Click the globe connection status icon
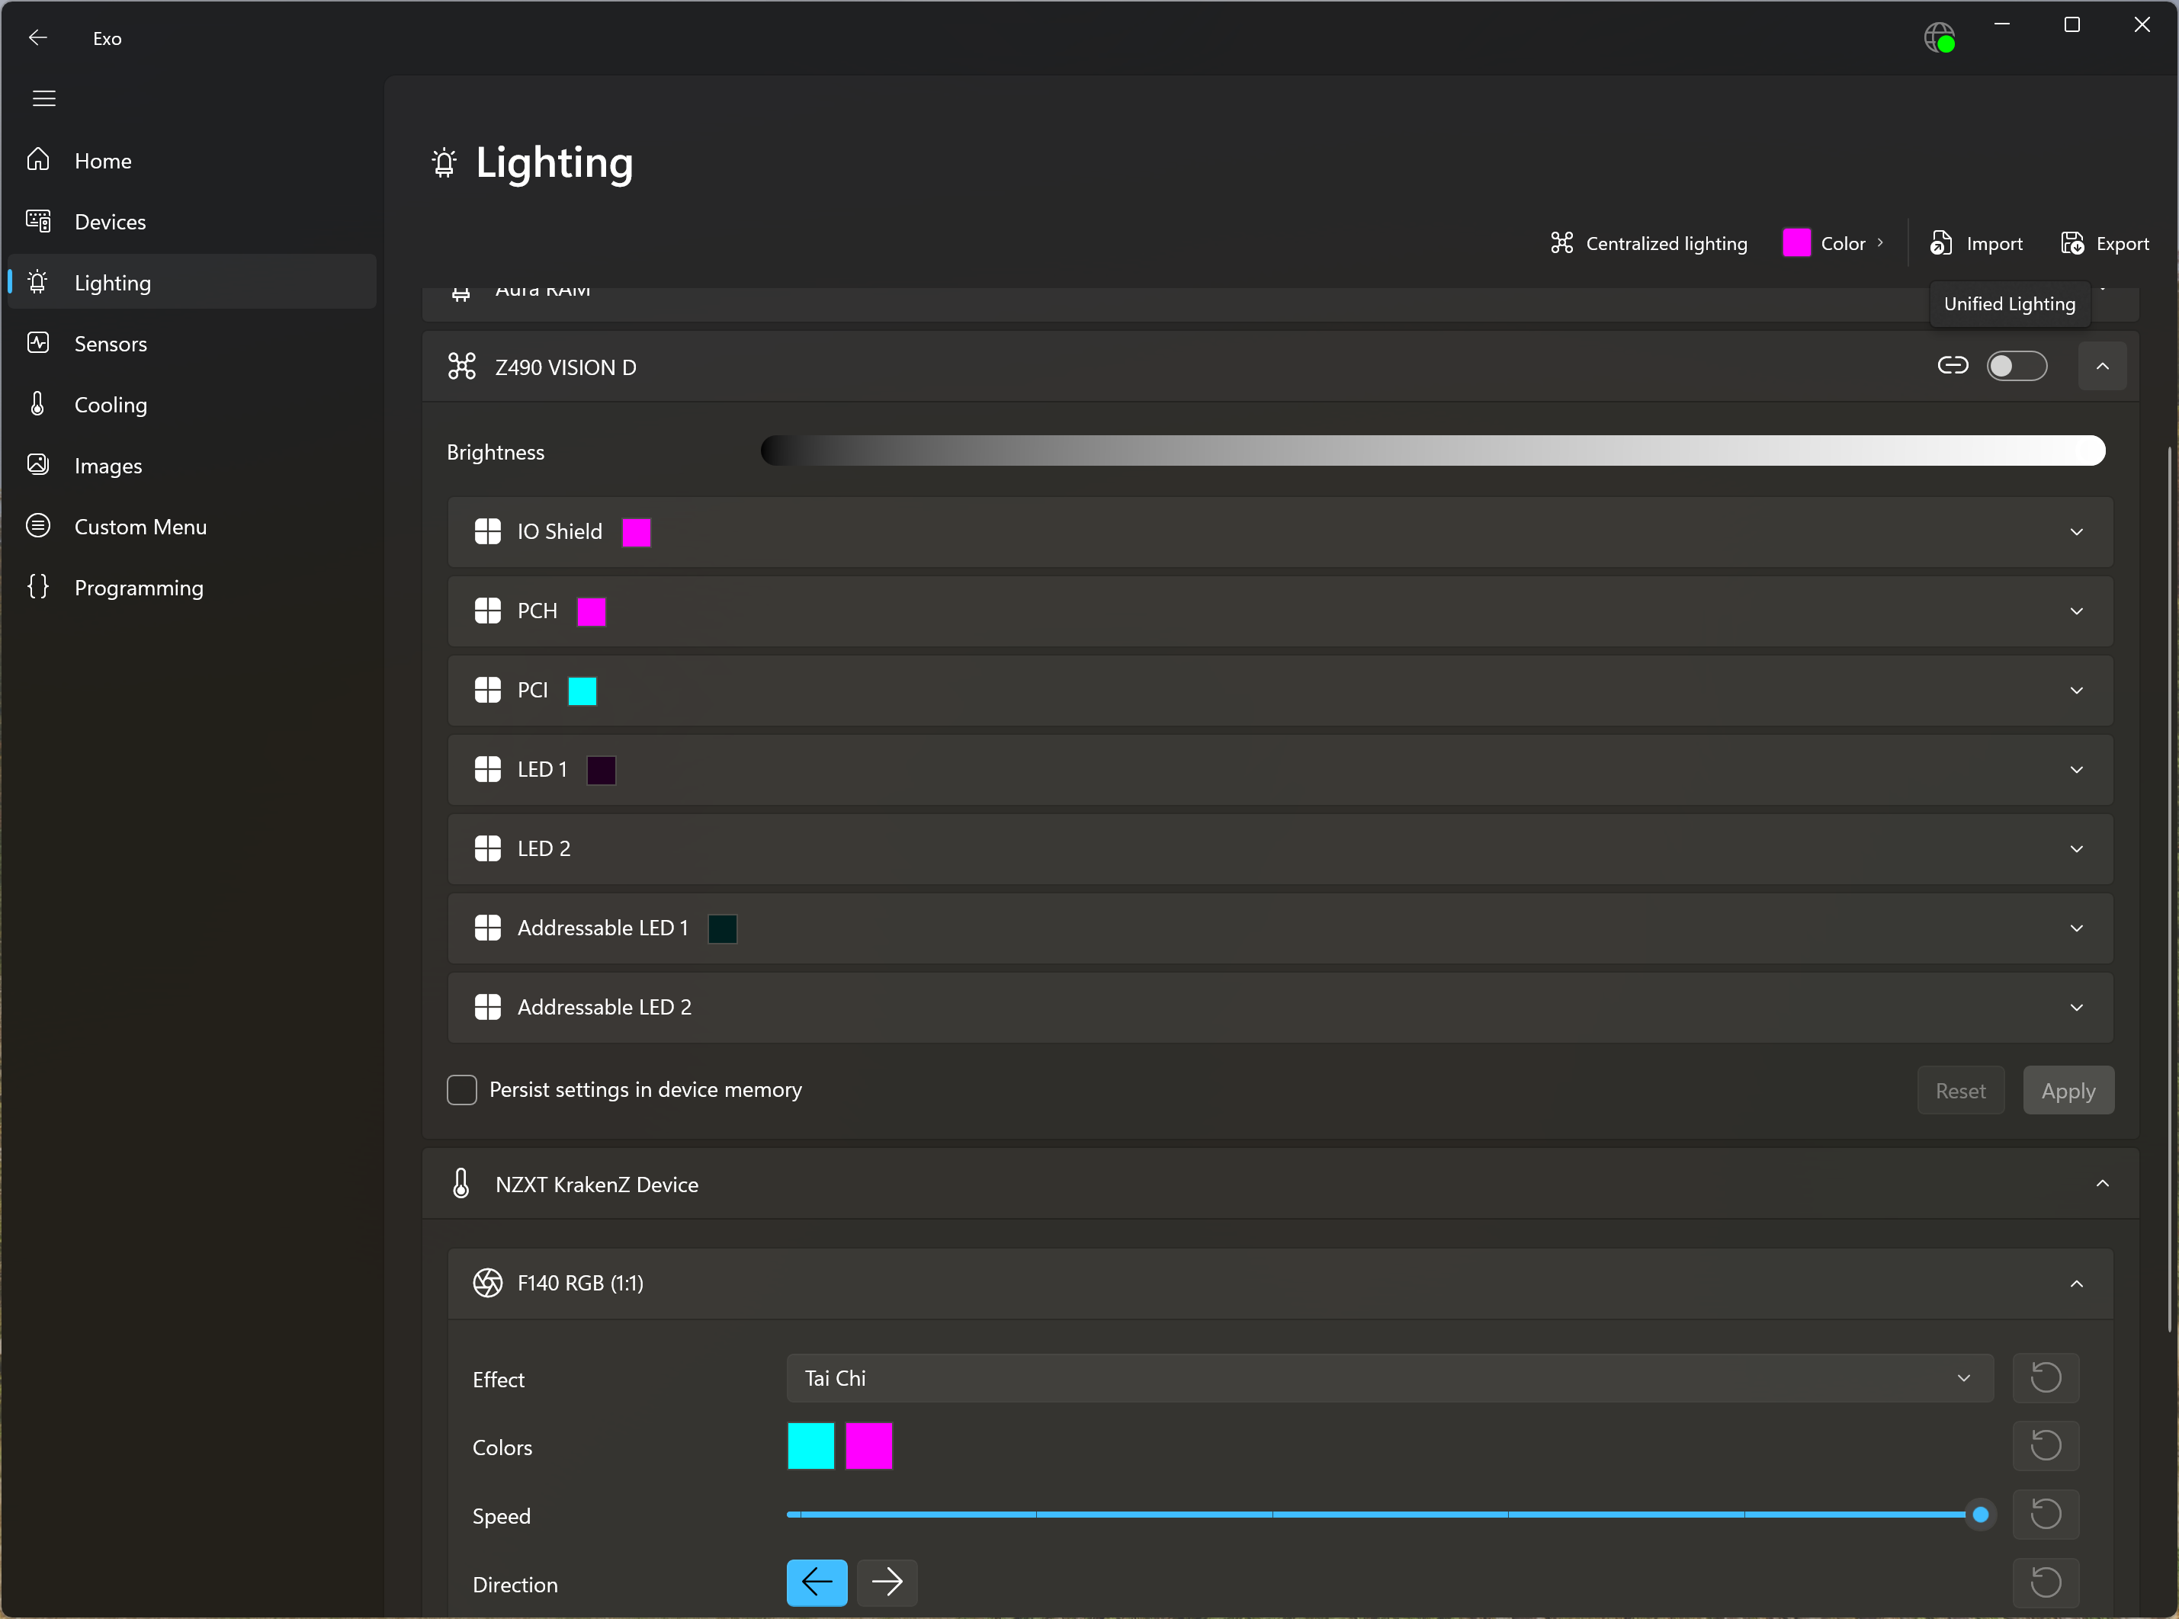Image resolution: width=2179 pixels, height=1619 pixels. coord(1938,38)
